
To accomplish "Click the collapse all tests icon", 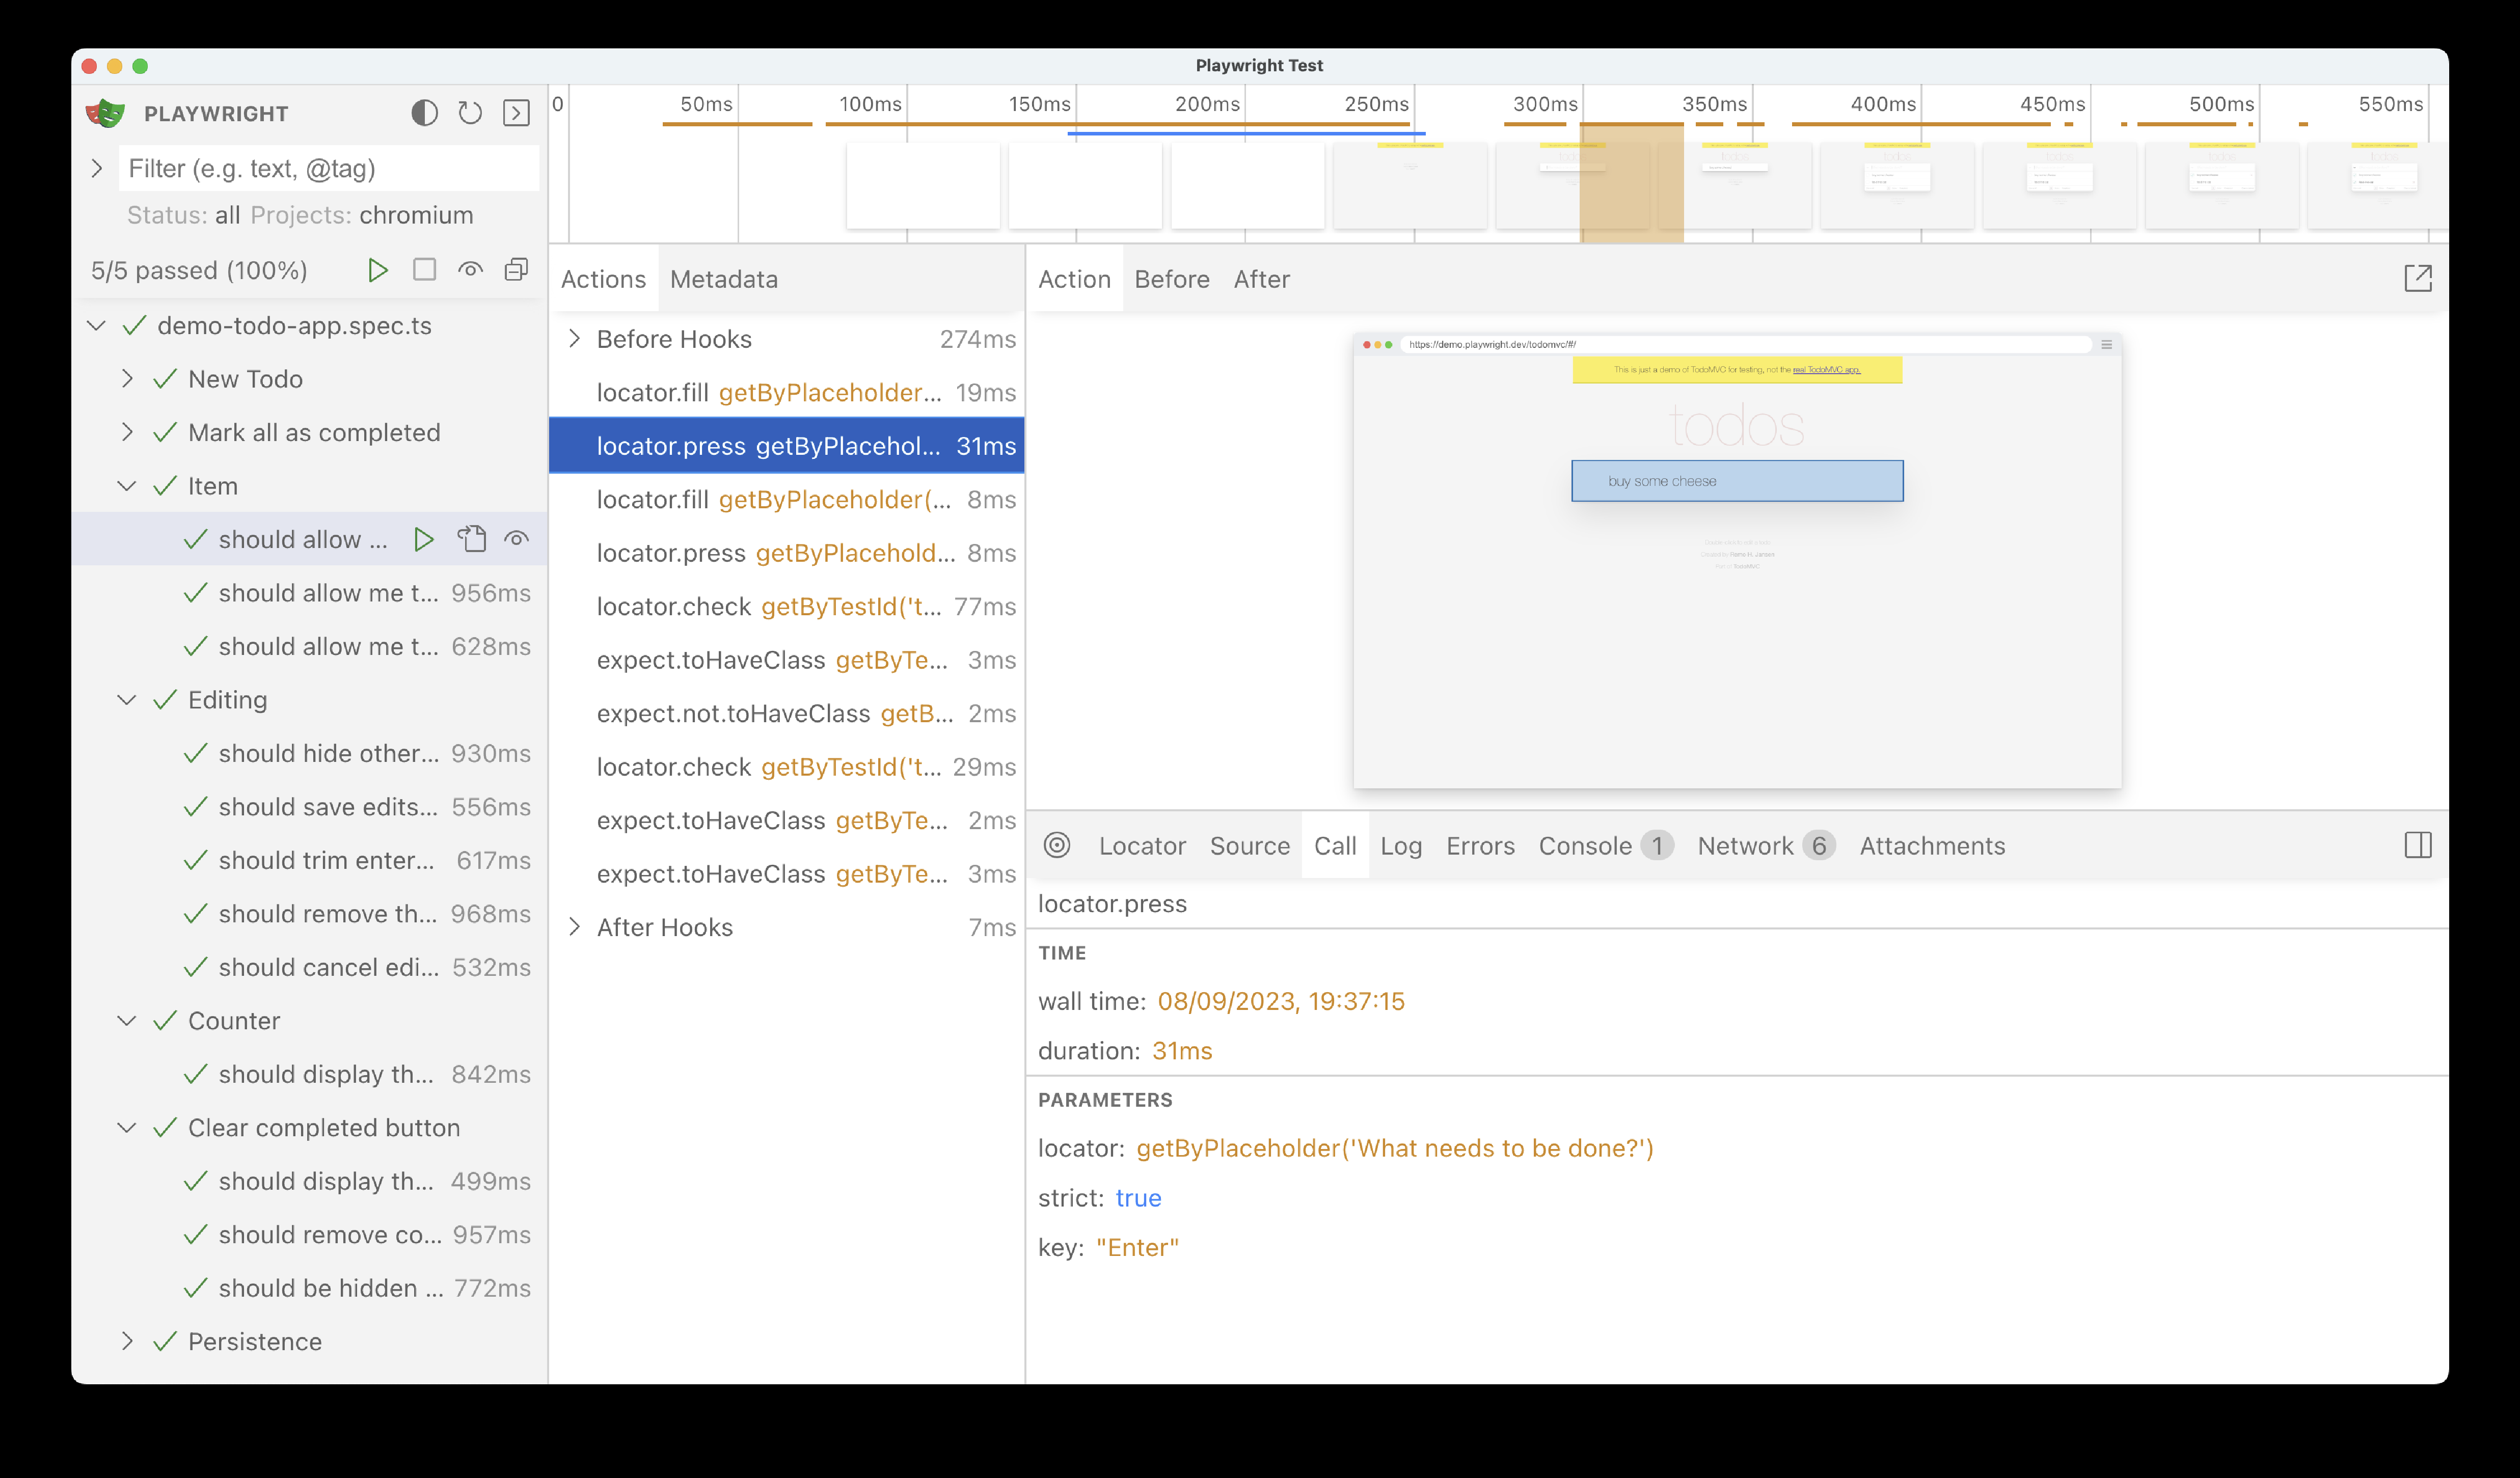I will [516, 270].
